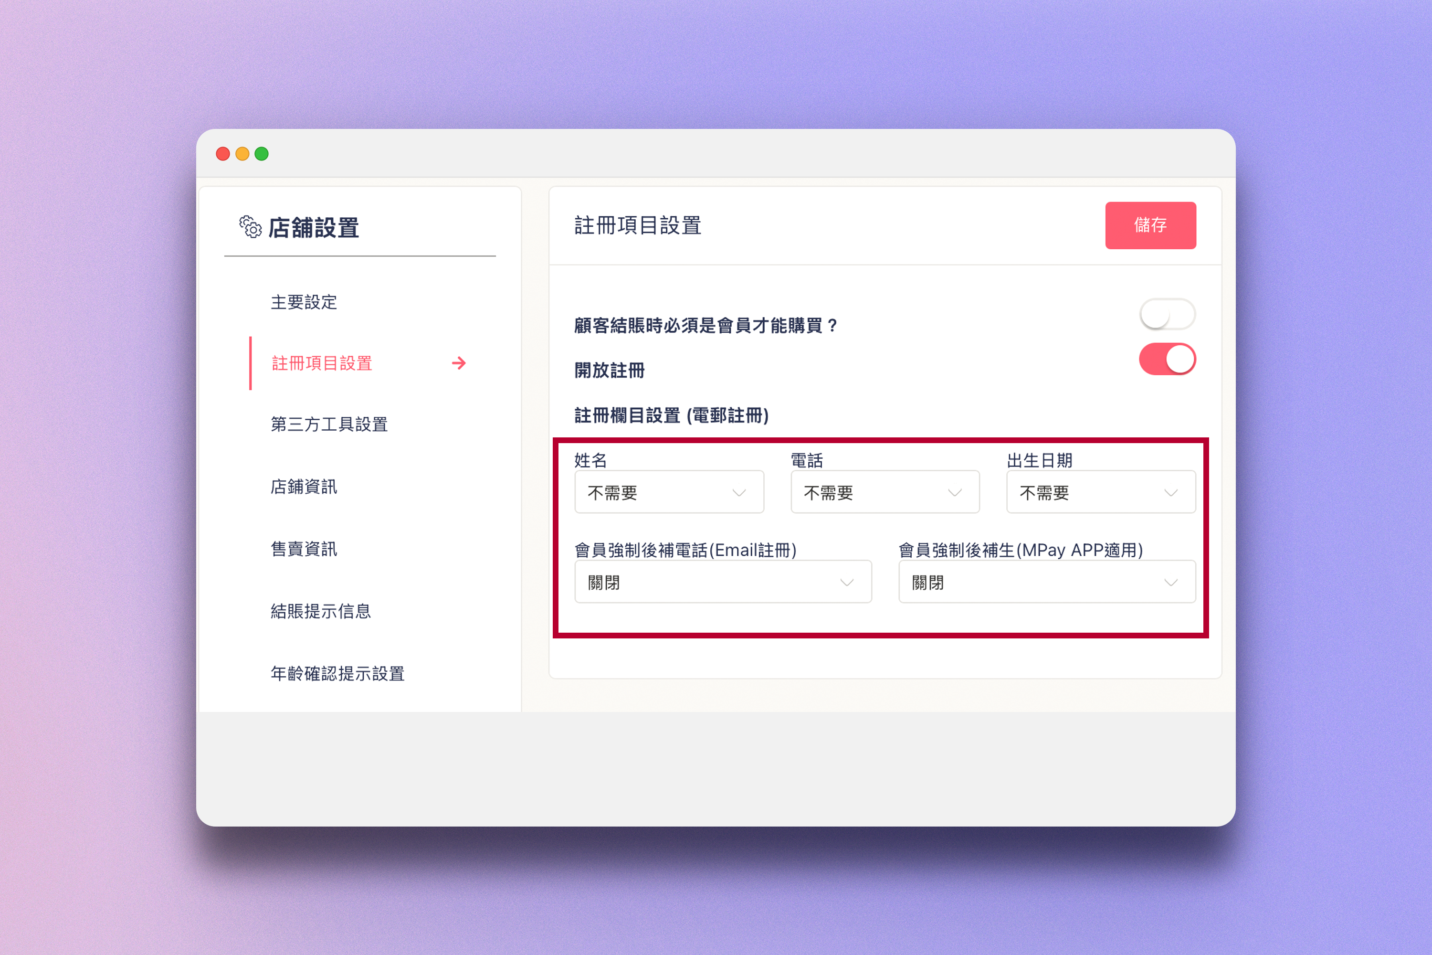Go to 主要設定 in sidebar
The image size is (1432, 955).
[x=304, y=302]
